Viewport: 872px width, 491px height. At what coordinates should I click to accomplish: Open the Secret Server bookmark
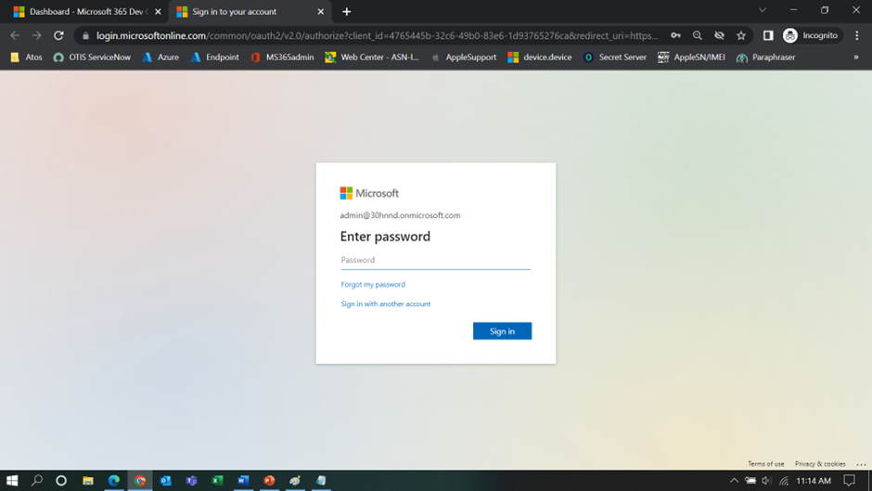tap(615, 58)
